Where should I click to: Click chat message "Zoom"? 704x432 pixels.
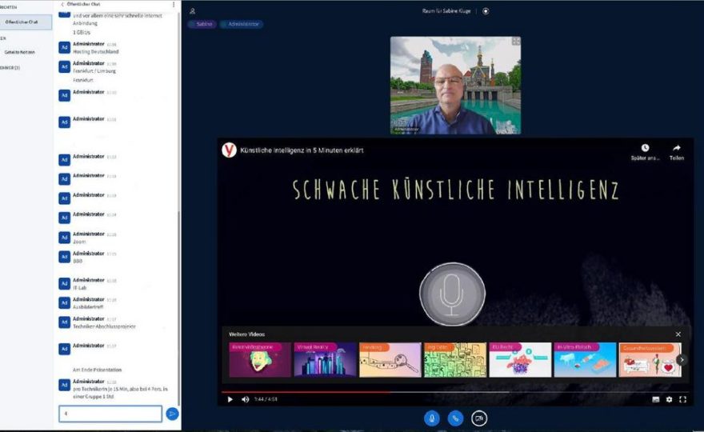(x=79, y=242)
